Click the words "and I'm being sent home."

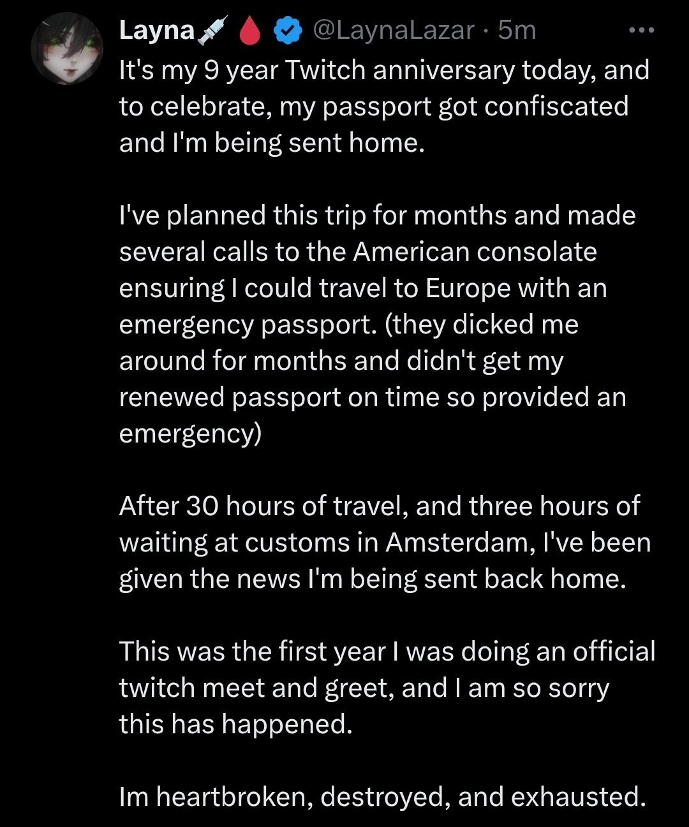pos(272,143)
